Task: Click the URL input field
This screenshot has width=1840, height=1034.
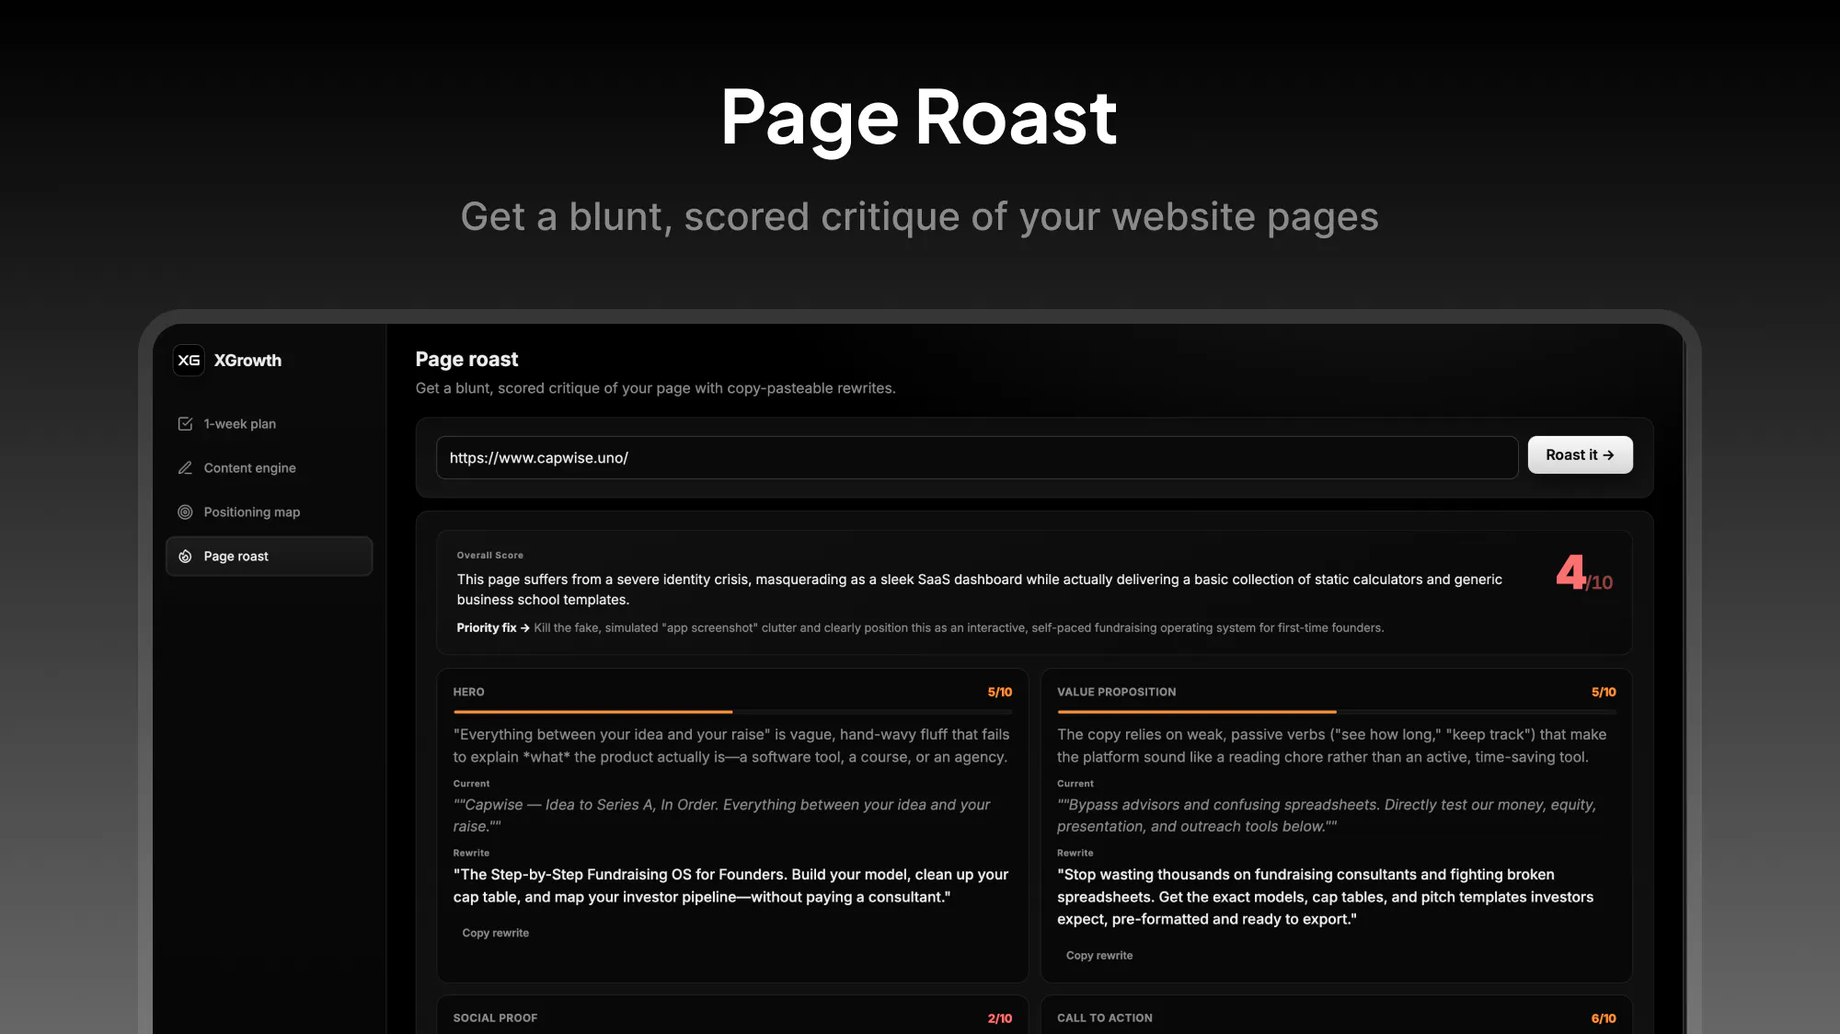Action: pyautogui.click(x=976, y=457)
